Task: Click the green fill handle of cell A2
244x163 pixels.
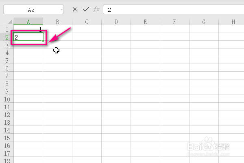Action: point(43,41)
